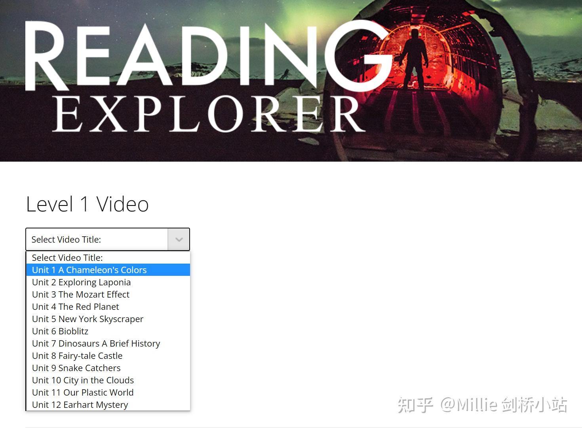Screen dimensions: 582x428
Task: Open the Select Video Title dropdown arrow
Action: click(x=179, y=239)
